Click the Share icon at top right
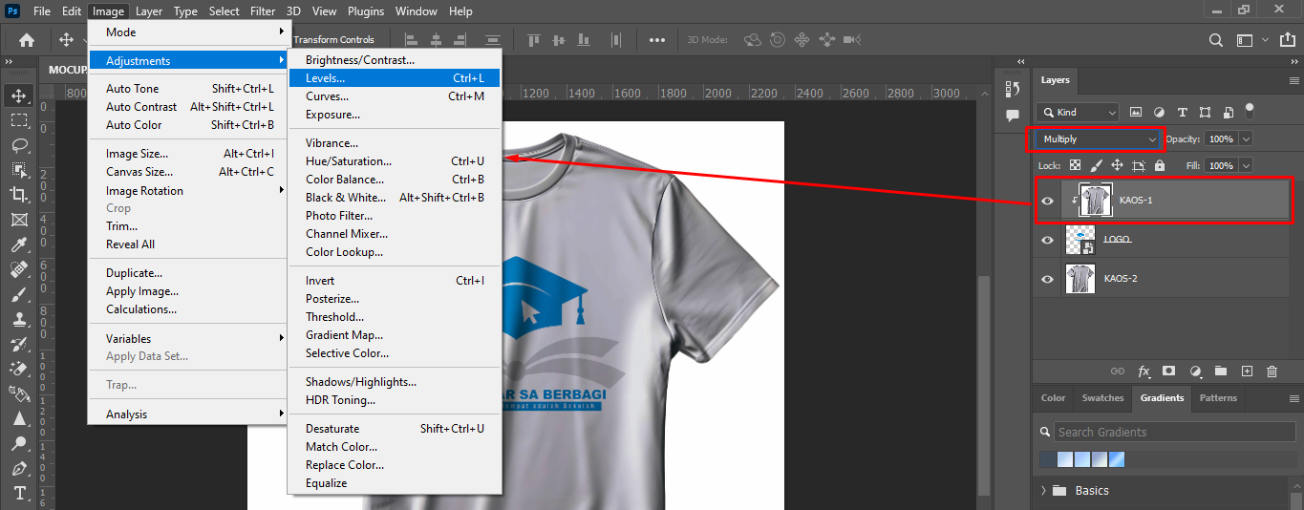The height and width of the screenshot is (510, 1304). click(1290, 40)
